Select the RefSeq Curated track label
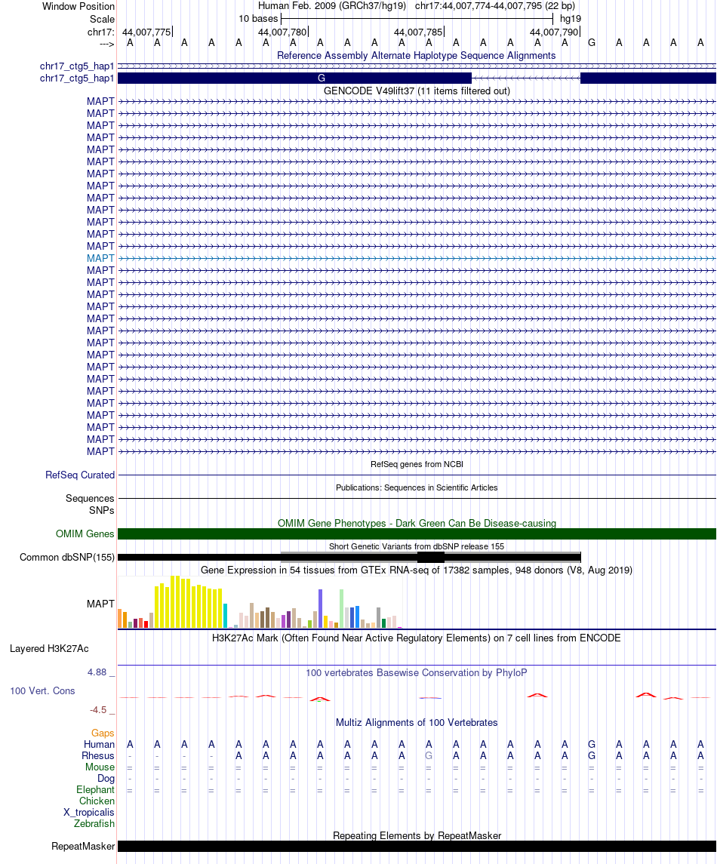717x864 pixels. (80, 475)
